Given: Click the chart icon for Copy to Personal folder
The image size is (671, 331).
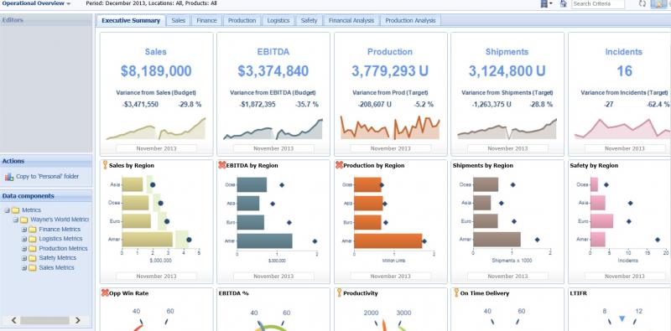Looking at the screenshot, I should 9,177.
